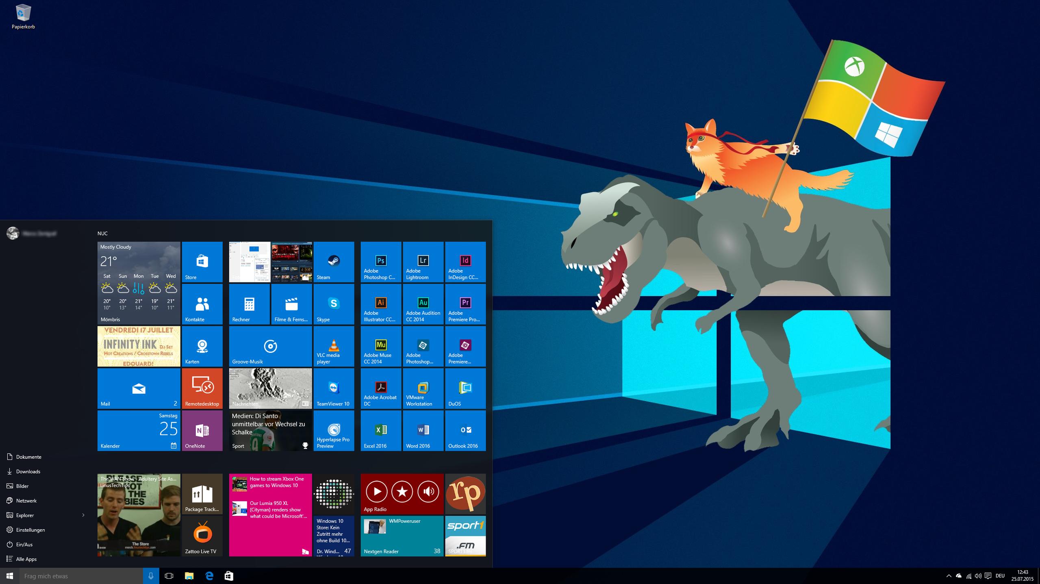Open the Adobe Lightroom tile
Screen dimensions: 1040x584
[x=423, y=262]
